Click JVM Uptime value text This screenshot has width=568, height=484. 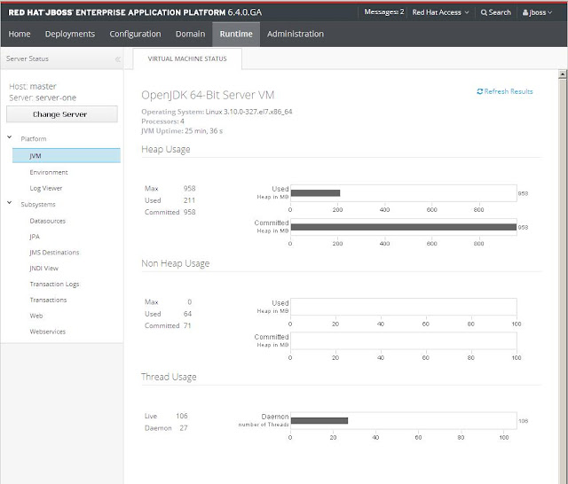click(x=203, y=131)
